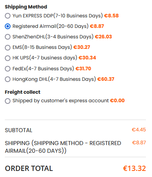Click HK UPS(4-7 business days) label
The image size is (152, 177).
pyautogui.click(x=45, y=58)
